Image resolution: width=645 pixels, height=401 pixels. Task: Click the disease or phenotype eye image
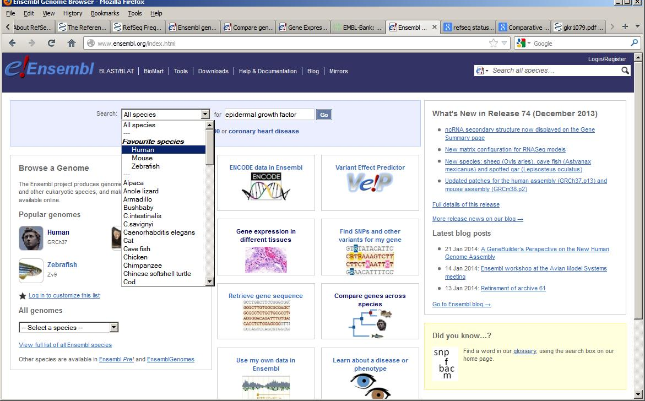click(371, 386)
